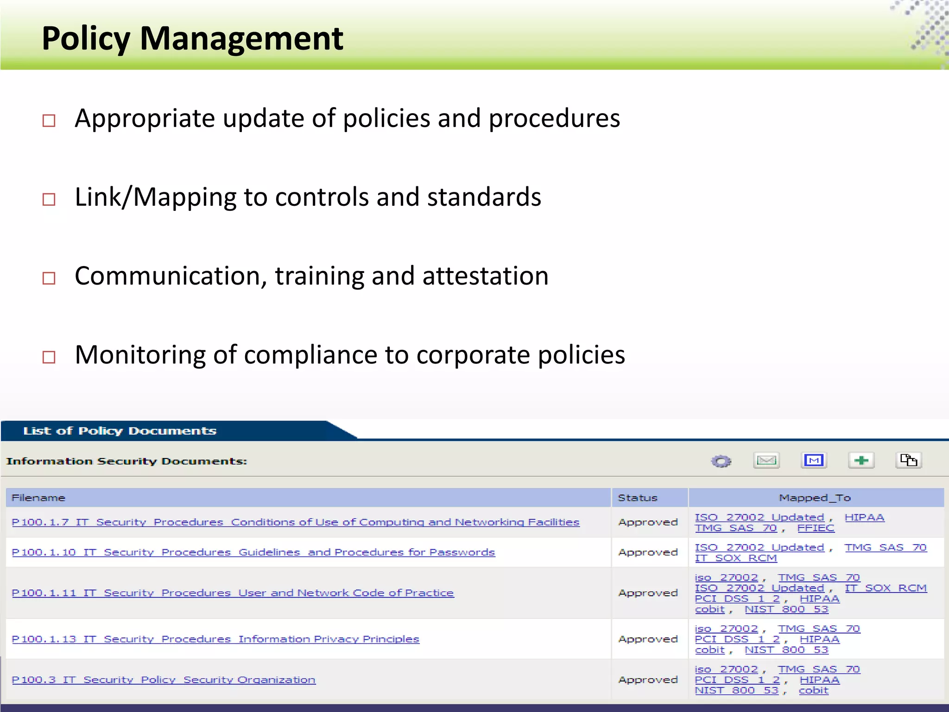Click the Monitoring of compliance bullet text
Image resolution: width=949 pixels, height=712 pixels.
[350, 355]
